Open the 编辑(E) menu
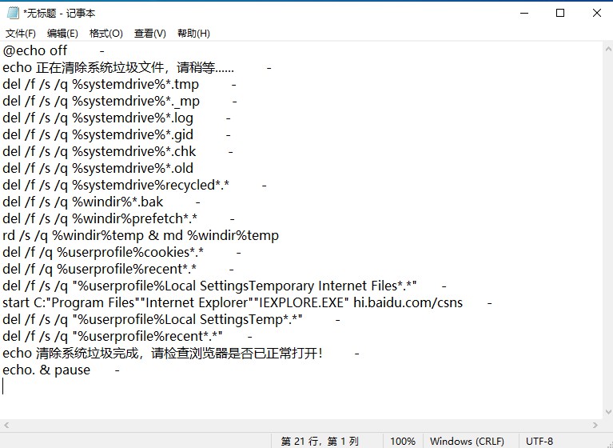 coord(62,33)
